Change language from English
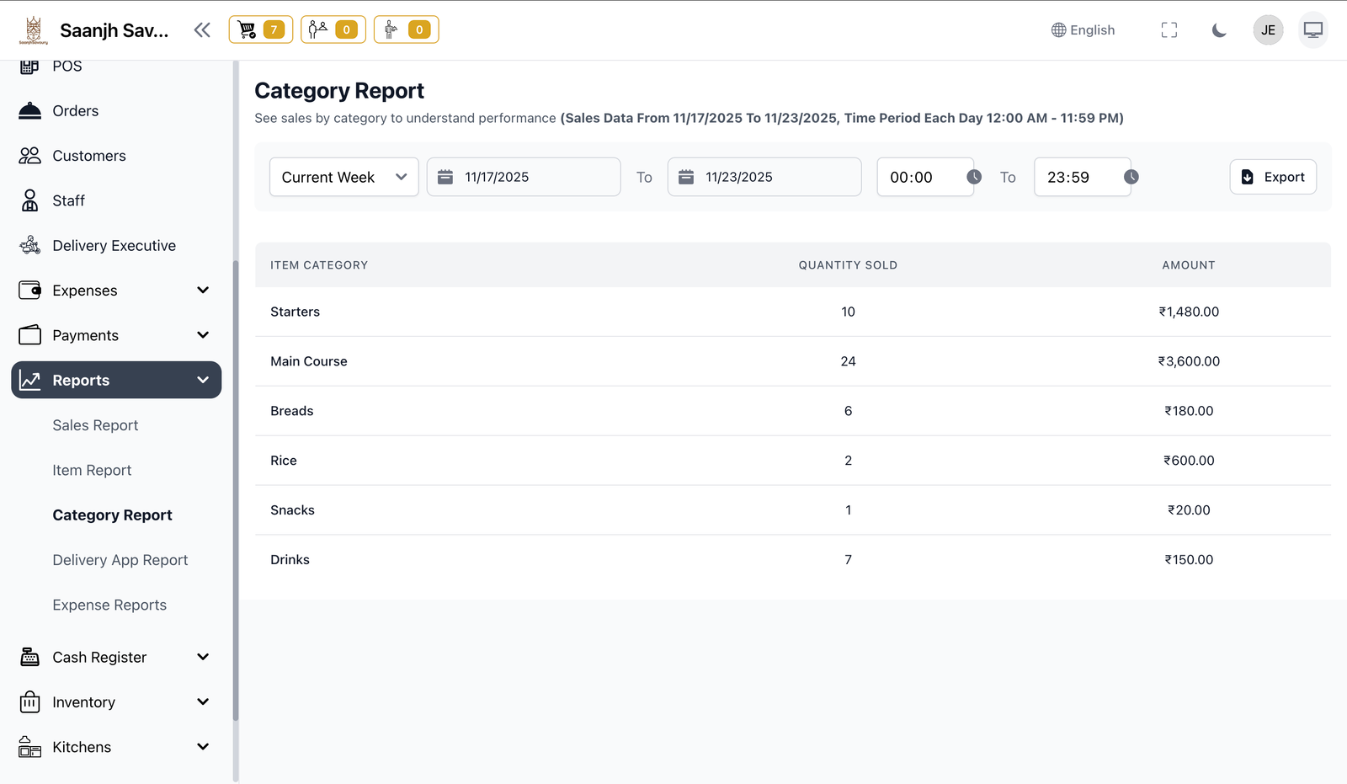This screenshot has width=1347, height=784. [1083, 30]
